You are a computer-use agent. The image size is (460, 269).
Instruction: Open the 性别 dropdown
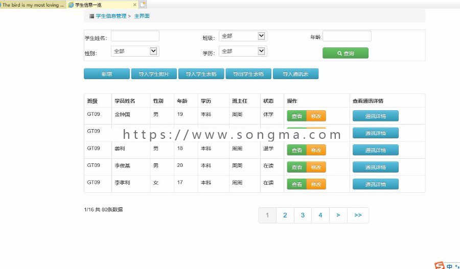tap(135, 51)
